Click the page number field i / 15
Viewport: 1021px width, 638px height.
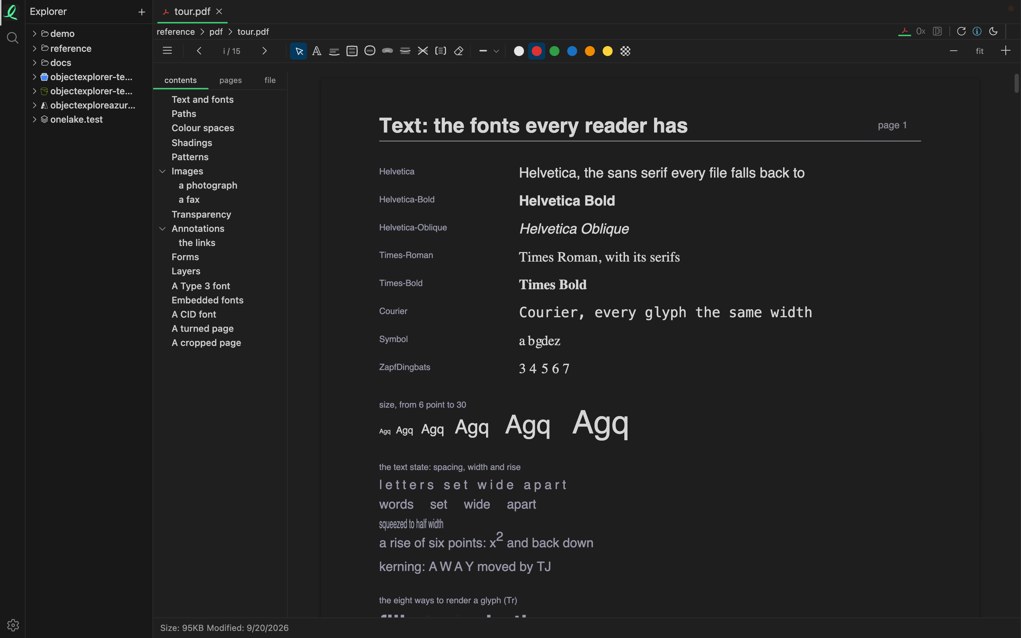(231, 51)
